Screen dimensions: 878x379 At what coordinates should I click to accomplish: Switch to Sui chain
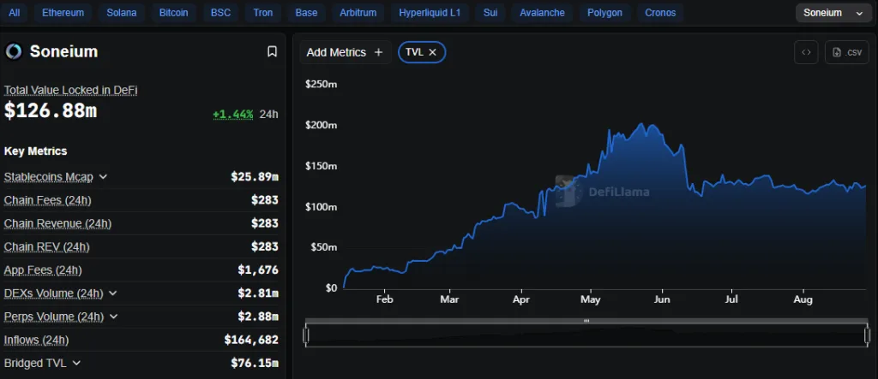click(x=490, y=12)
